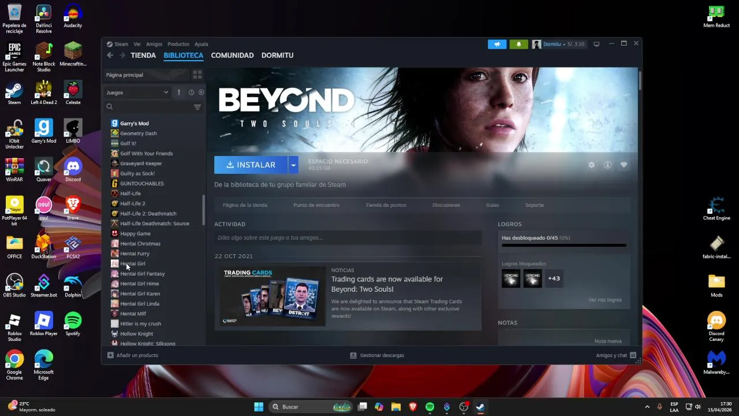
Task: Open the Left 4 Dead 2 shortcut
Action: [43, 93]
